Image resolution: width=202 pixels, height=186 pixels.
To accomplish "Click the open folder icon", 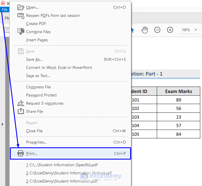I will 21,7.
